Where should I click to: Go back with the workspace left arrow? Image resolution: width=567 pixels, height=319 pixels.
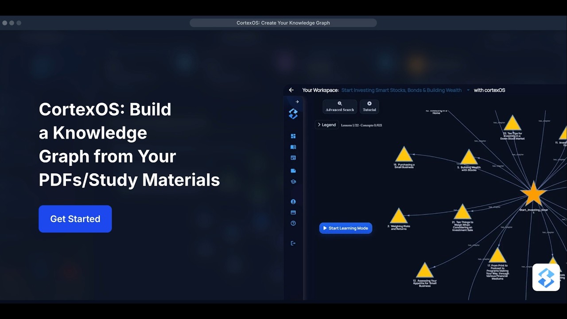point(291,90)
